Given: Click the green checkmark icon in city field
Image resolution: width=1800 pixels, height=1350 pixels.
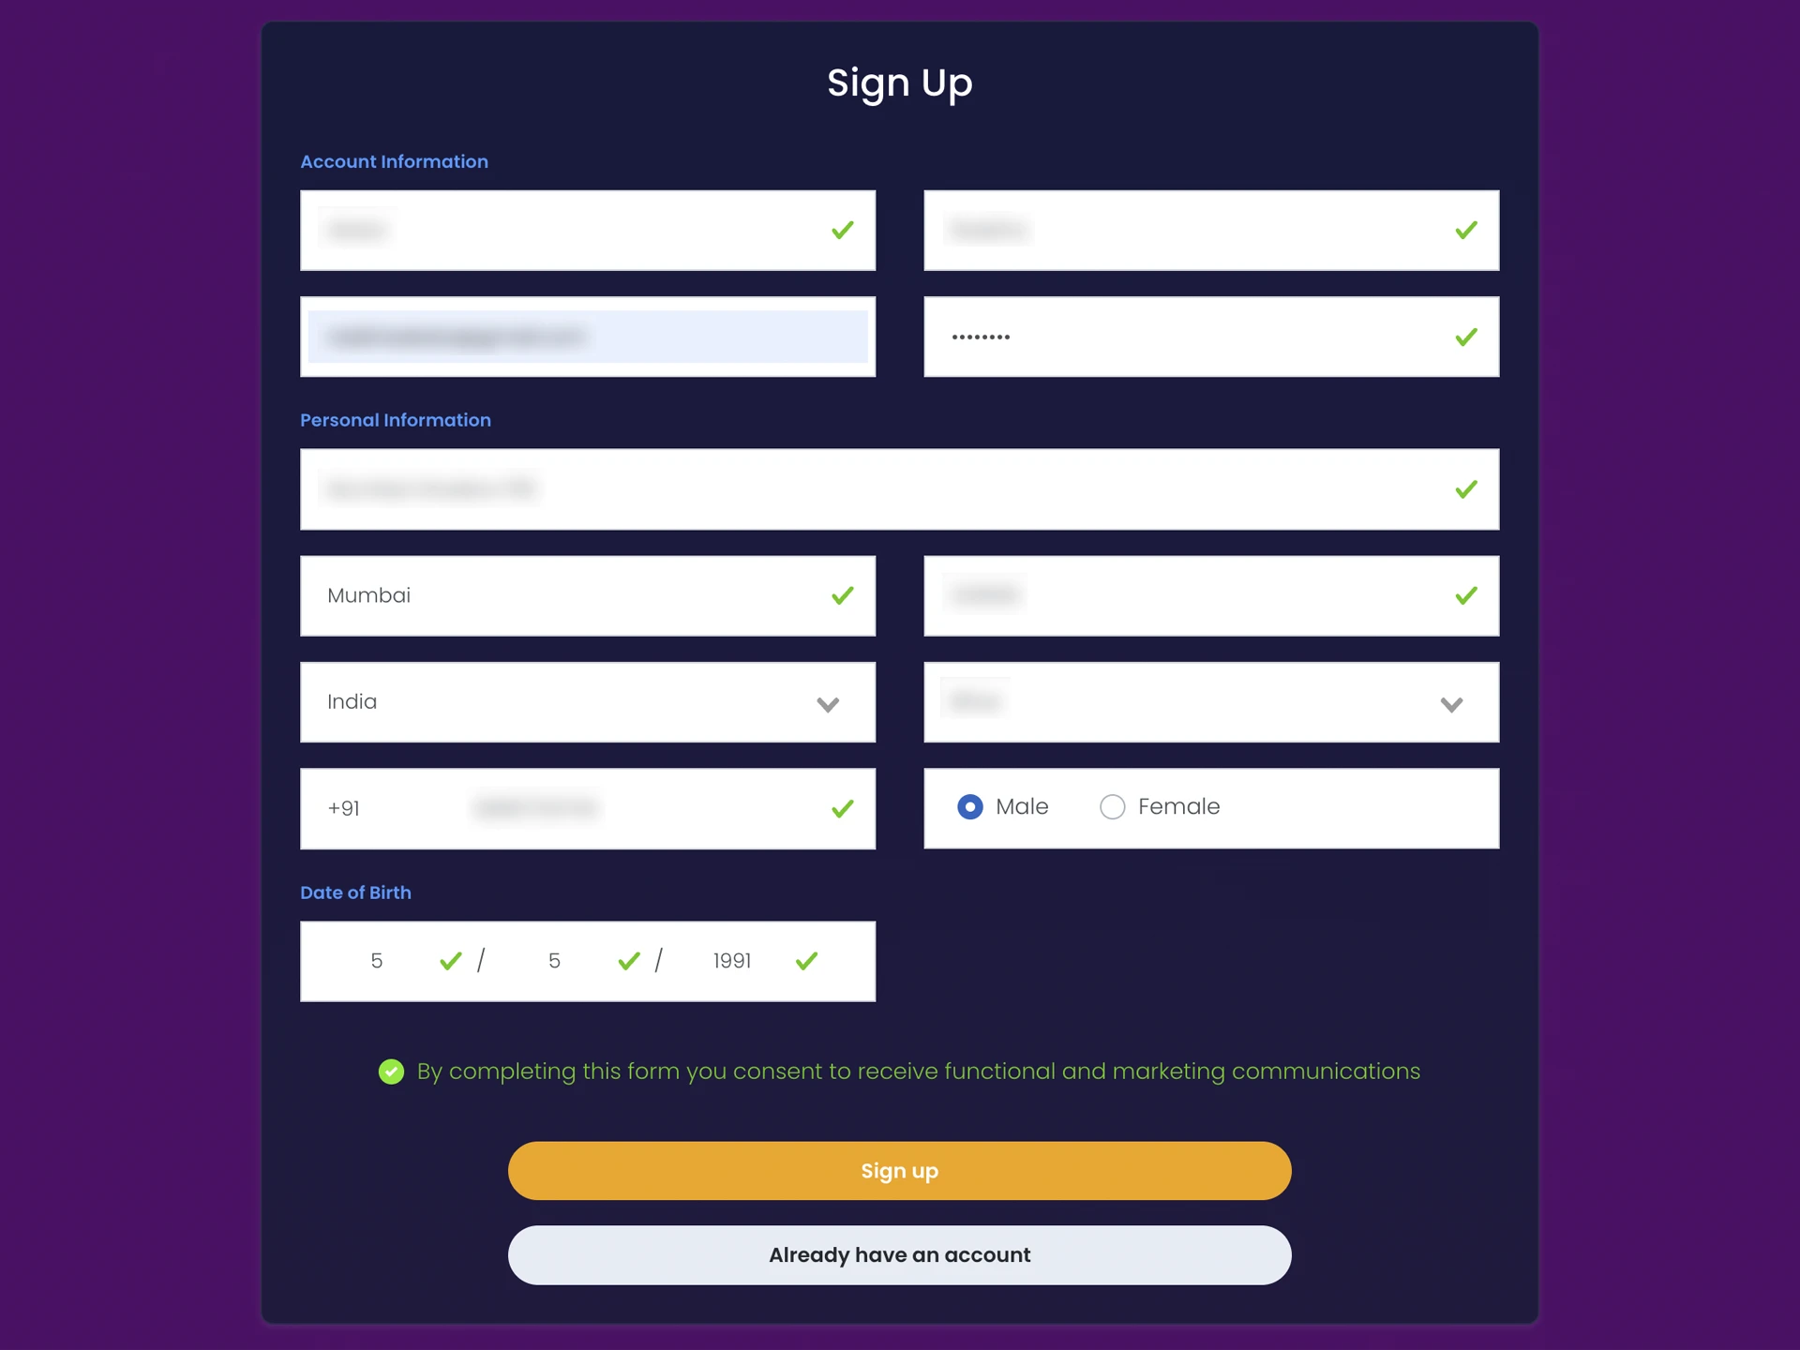Looking at the screenshot, I should pyautogui.click(x=841, y=595).
